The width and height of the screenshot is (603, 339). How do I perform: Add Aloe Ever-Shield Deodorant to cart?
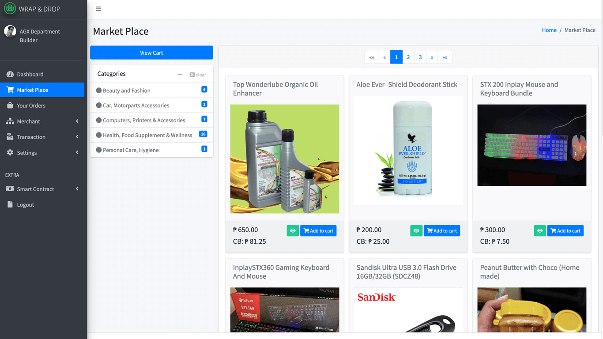(441, 231)
